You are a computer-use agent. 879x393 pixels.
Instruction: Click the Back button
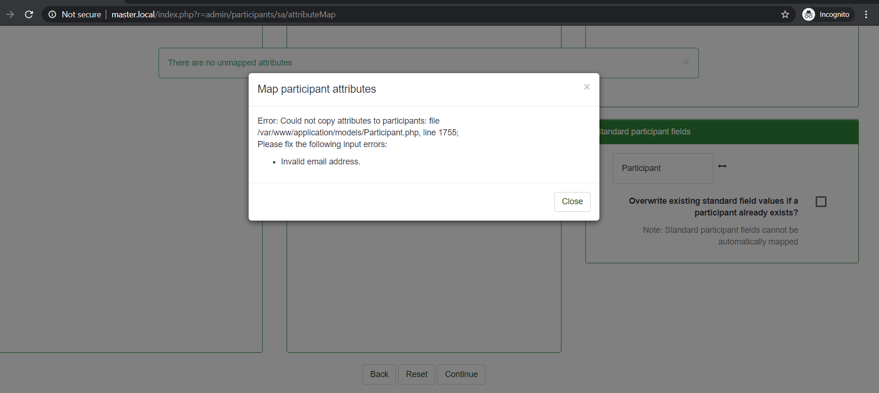[x=379, y=374]
